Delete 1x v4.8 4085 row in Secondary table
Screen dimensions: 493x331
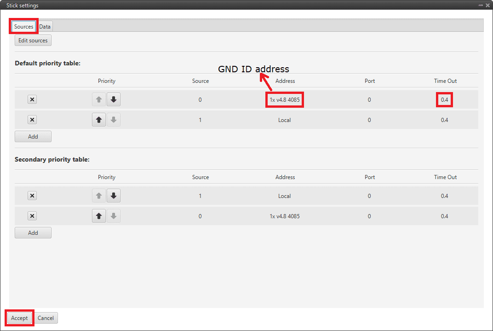[x=32, y=216]
